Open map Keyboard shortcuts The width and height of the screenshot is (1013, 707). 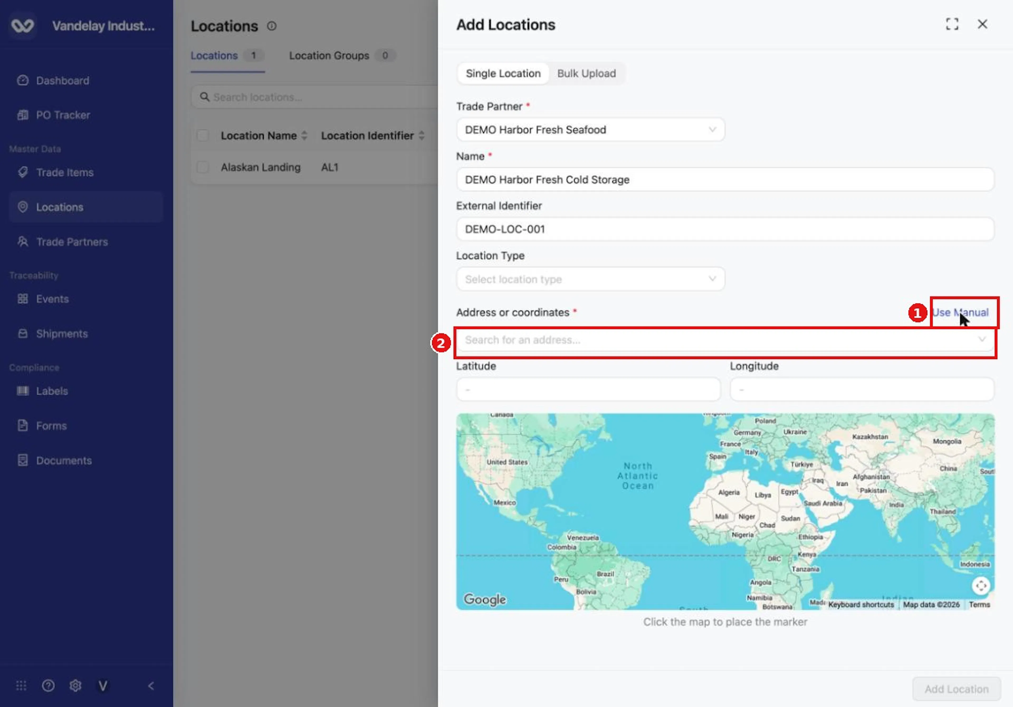tap(861, 605)
